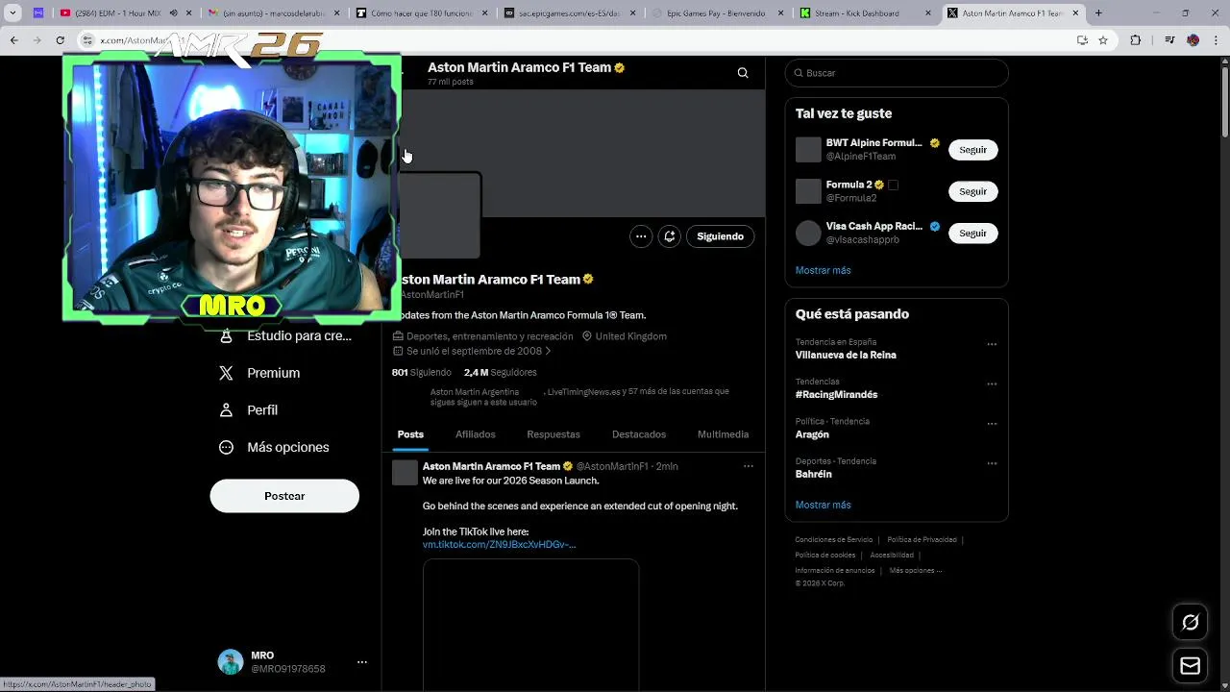1230x692 pixels.
Task: Follow the Formula 2 account
Action: point(972,191)
